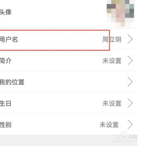Open the 简介 profile description label

coord(6,61)
